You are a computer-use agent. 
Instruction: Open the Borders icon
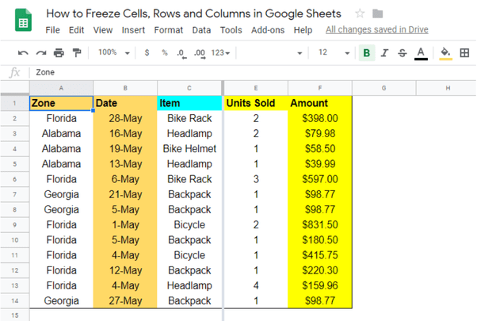[464, 53]
